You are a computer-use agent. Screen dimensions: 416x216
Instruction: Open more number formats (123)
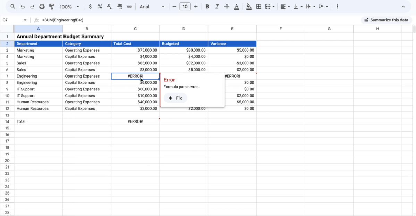129,6
